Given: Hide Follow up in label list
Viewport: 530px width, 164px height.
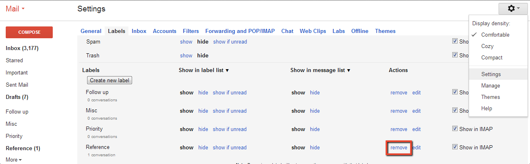Looking at the screenshot, I should (x=203, y=92).
